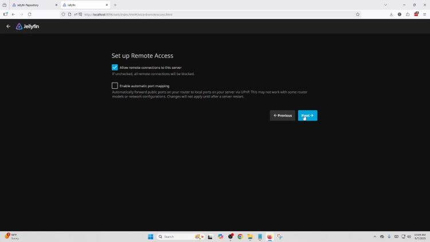The image size is (430, 242).
Task: Enable automatic port mapping checkbox
Action: click(x=115, y=85)
